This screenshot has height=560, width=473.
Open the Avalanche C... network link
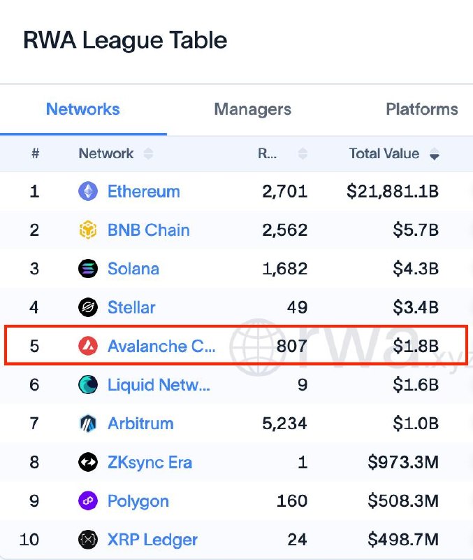[x=161, y=346]
